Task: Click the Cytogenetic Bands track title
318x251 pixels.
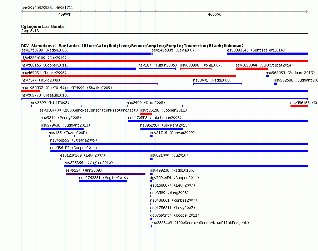Action: tap(43, 26)
